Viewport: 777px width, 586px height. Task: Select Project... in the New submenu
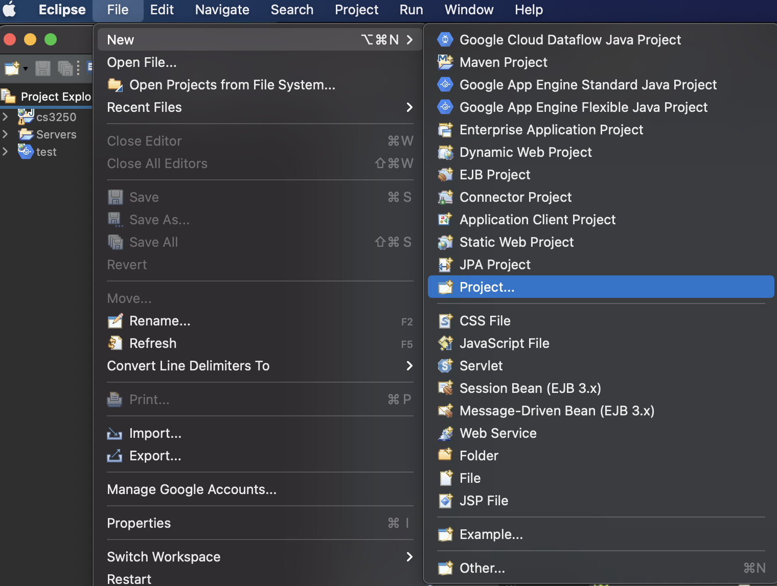tap(601, 287)
